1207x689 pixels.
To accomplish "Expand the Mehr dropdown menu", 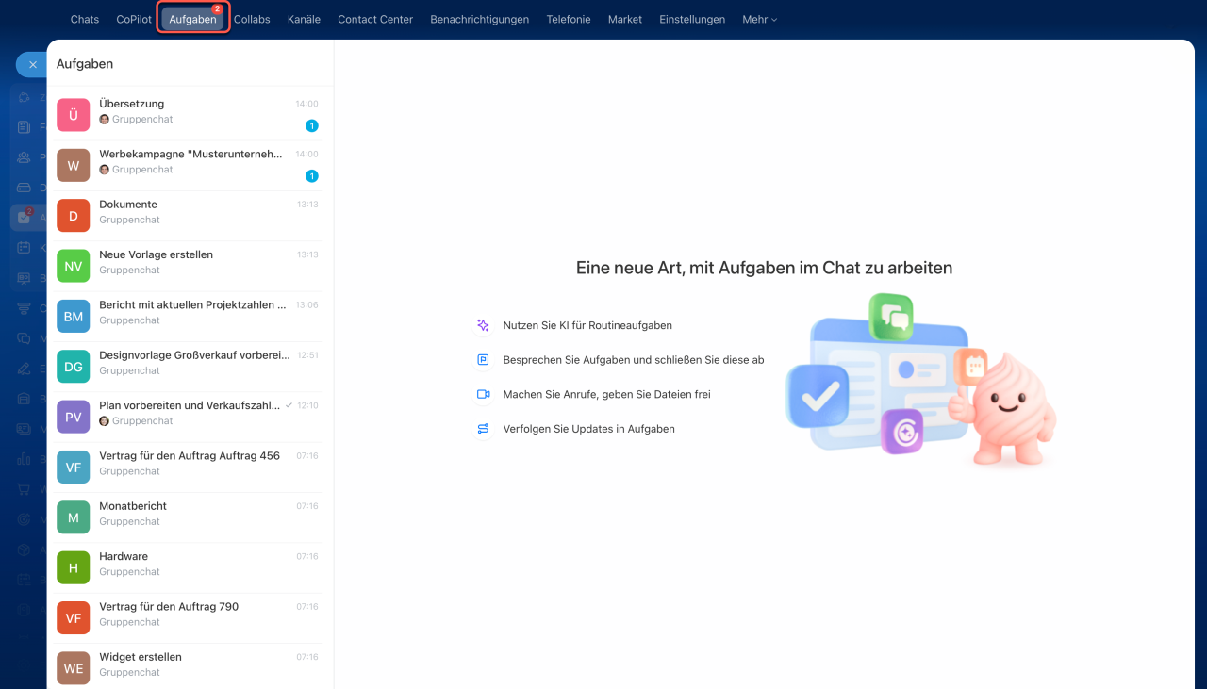I will 759,19.
